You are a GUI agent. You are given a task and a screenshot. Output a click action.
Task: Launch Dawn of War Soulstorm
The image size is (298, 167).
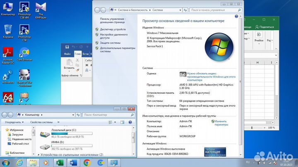coord(24,78)
